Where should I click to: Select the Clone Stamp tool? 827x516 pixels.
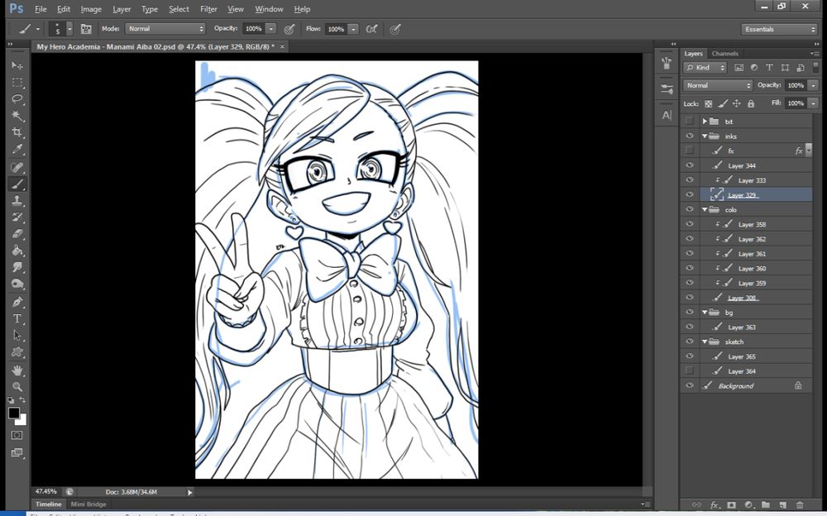[x=17, y=200]
